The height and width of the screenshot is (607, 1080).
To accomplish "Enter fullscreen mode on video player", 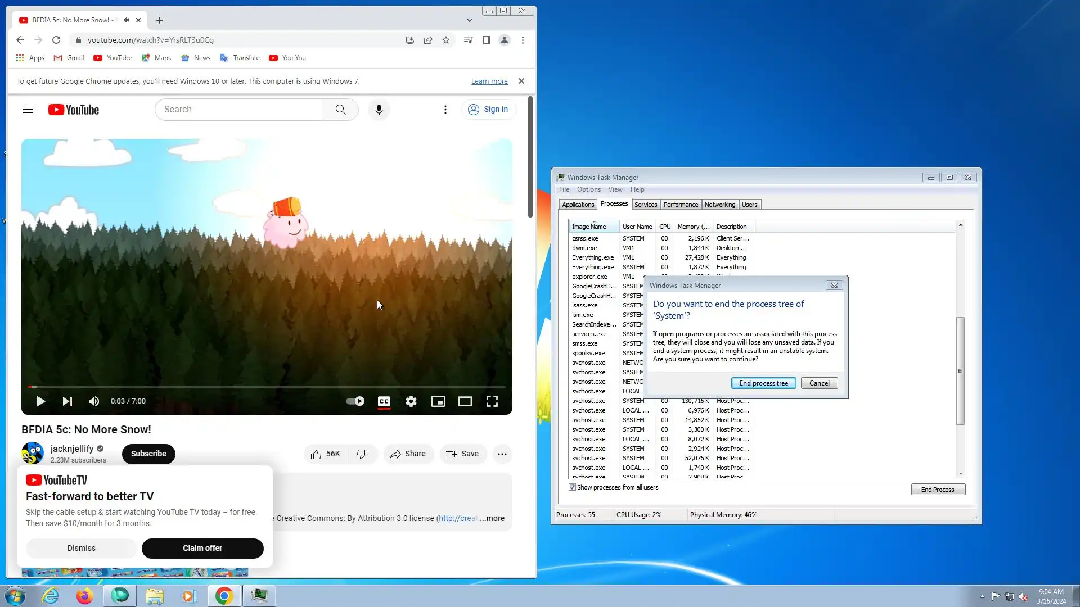I will pyautogui.click(x=492, y=401).
